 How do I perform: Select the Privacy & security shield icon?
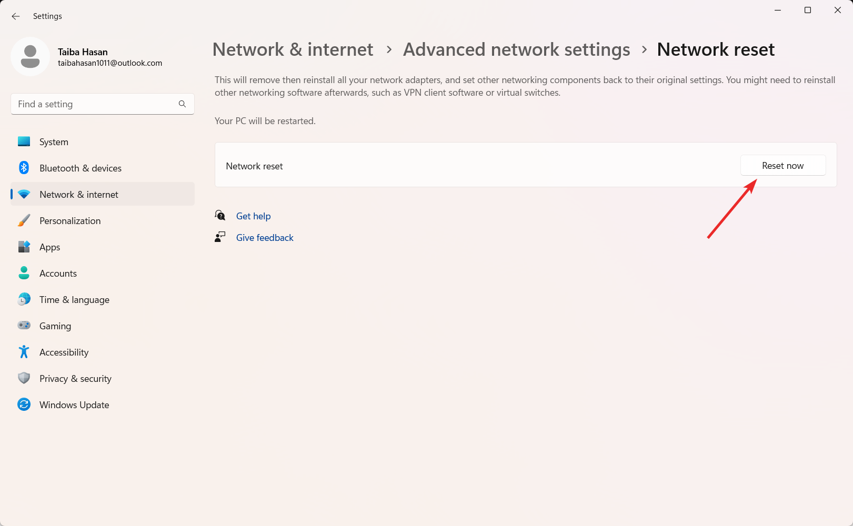(24, 378)
